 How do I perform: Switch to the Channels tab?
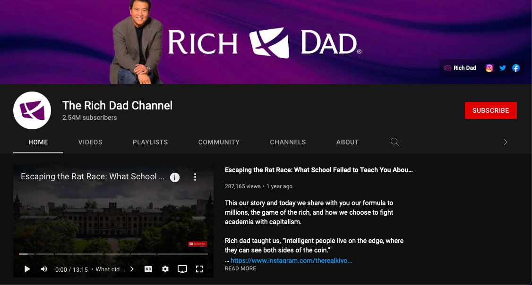click(x=288, y=142)
